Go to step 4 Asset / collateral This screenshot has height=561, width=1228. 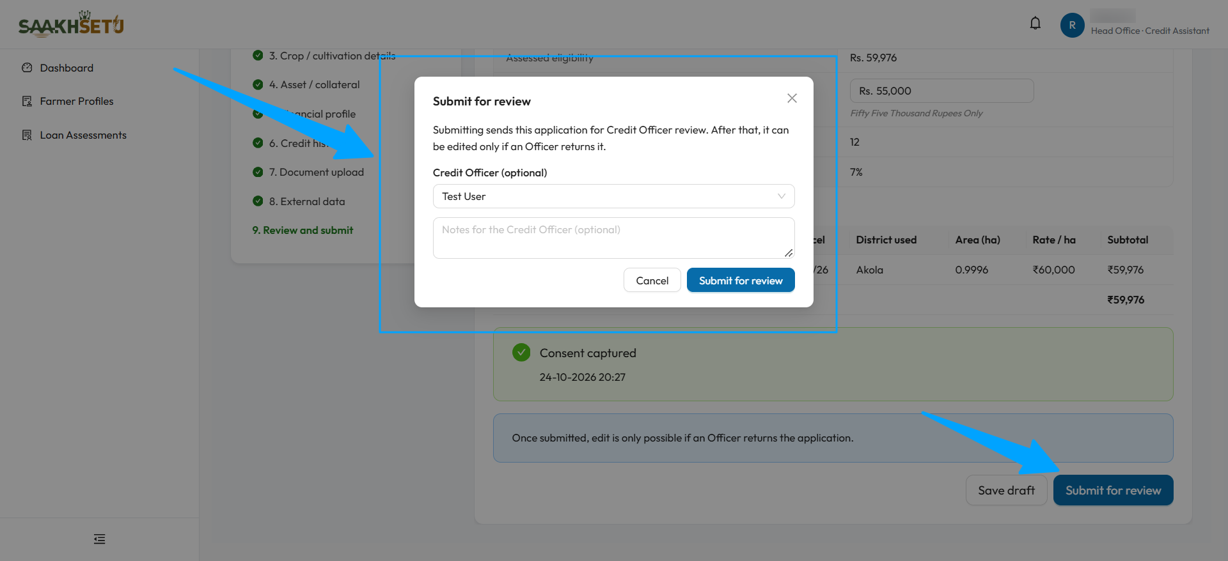[x=314, y=84]
